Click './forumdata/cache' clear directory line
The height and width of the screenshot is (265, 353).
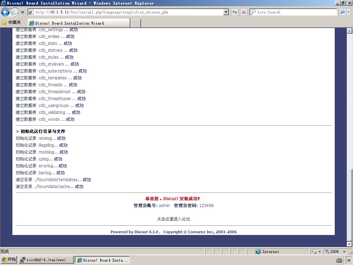(50, 187)
